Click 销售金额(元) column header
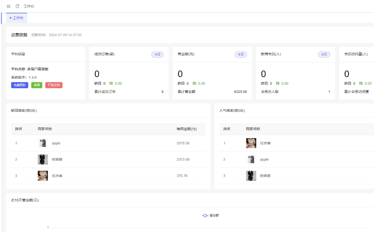The height and width of the screenshot is (232, 374). coord(186,129)
